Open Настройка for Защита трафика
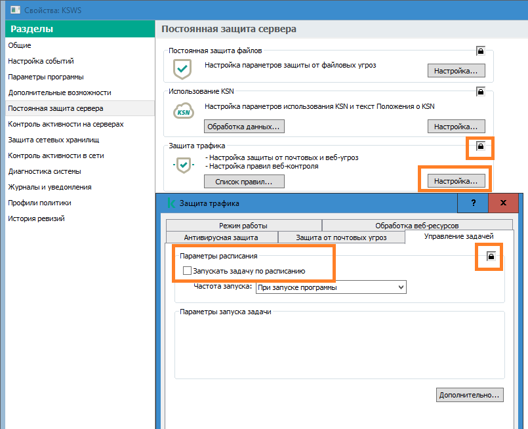The height and width of the screenshot is (429, 528). [x=457, y=181]
